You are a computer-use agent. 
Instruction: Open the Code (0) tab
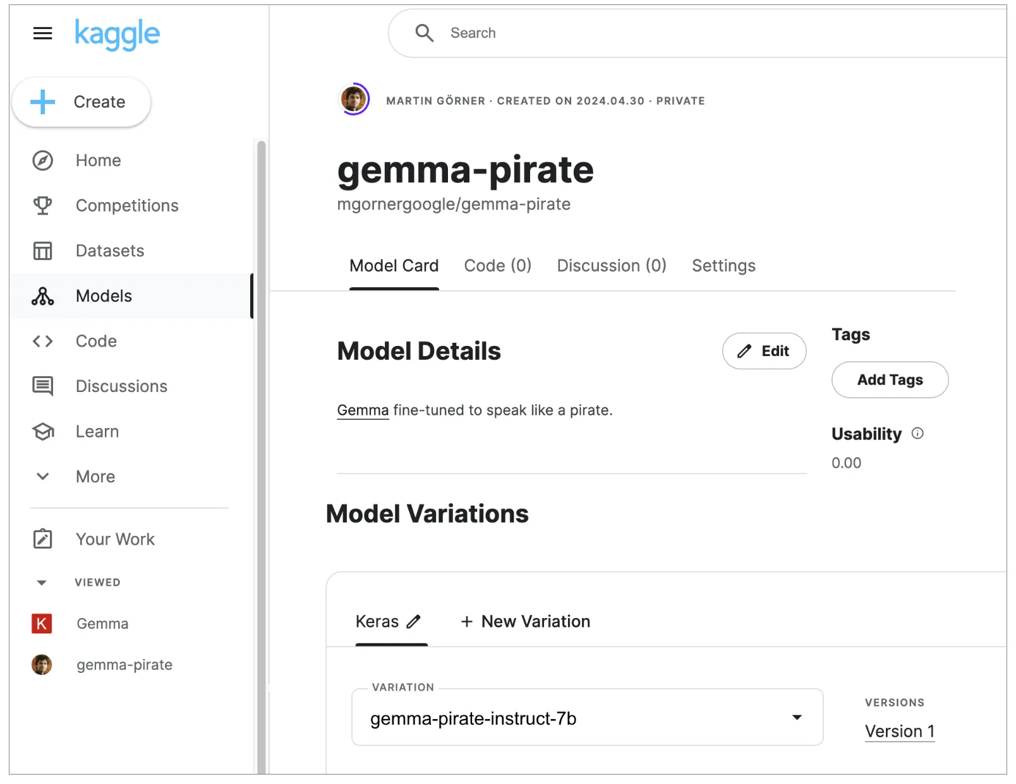497,266
